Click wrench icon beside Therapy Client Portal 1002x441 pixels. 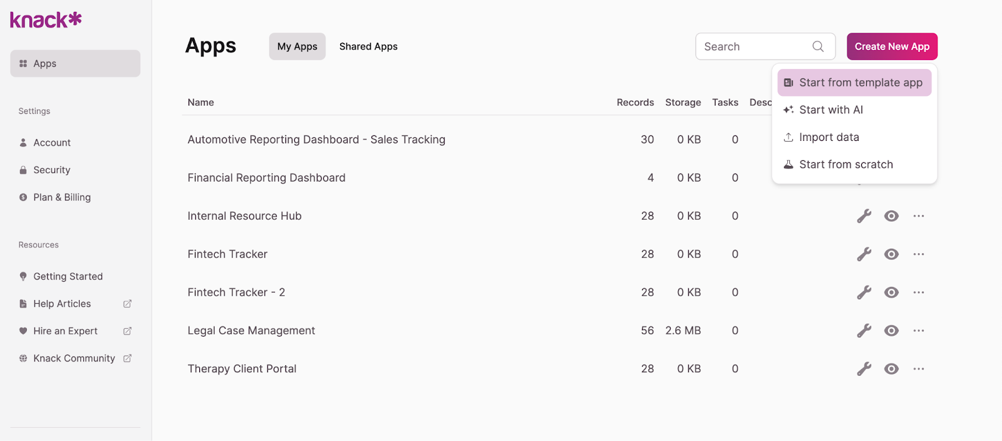(x=864, y=369)
